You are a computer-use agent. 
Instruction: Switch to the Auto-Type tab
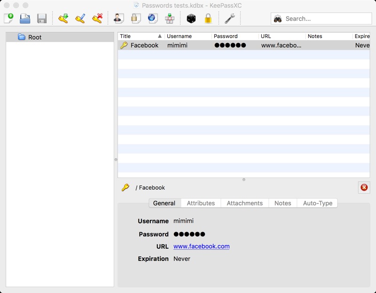coord(318,203)
